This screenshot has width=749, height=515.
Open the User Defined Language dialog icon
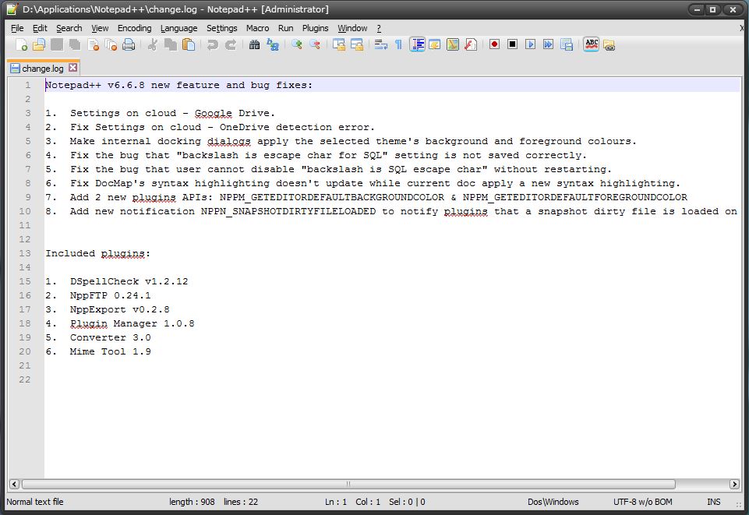pos(435,45)
